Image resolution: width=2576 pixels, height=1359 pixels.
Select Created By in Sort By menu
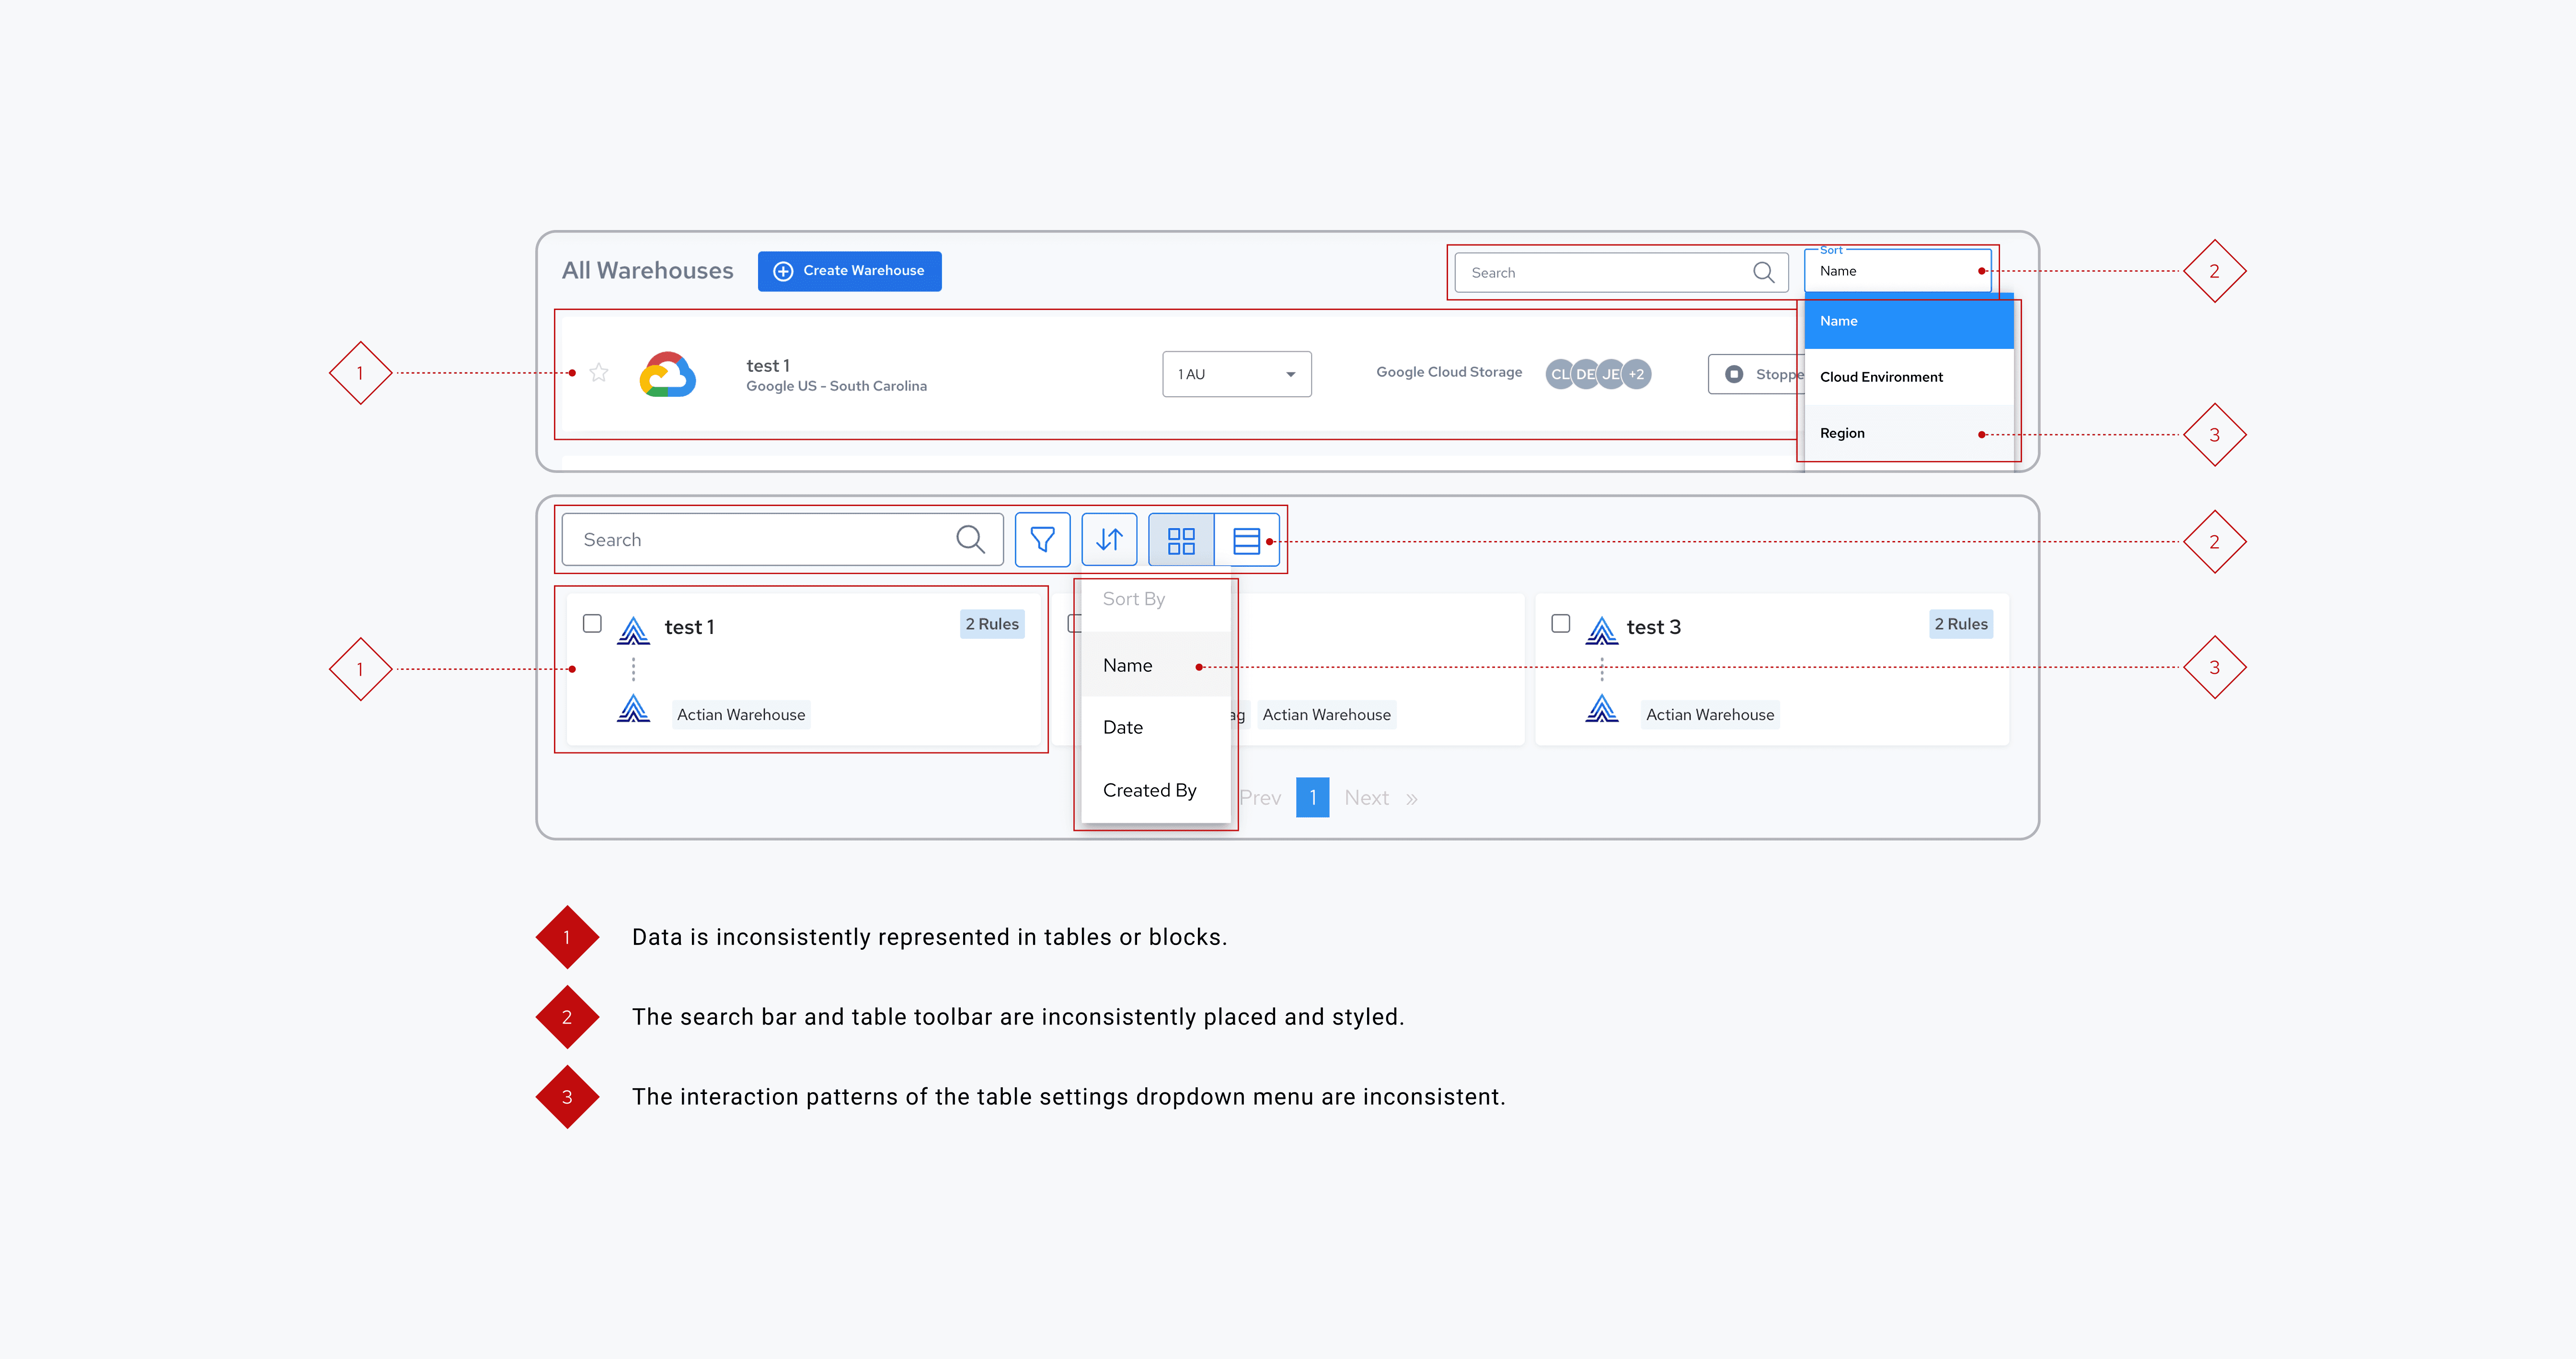pos(1149,790)
